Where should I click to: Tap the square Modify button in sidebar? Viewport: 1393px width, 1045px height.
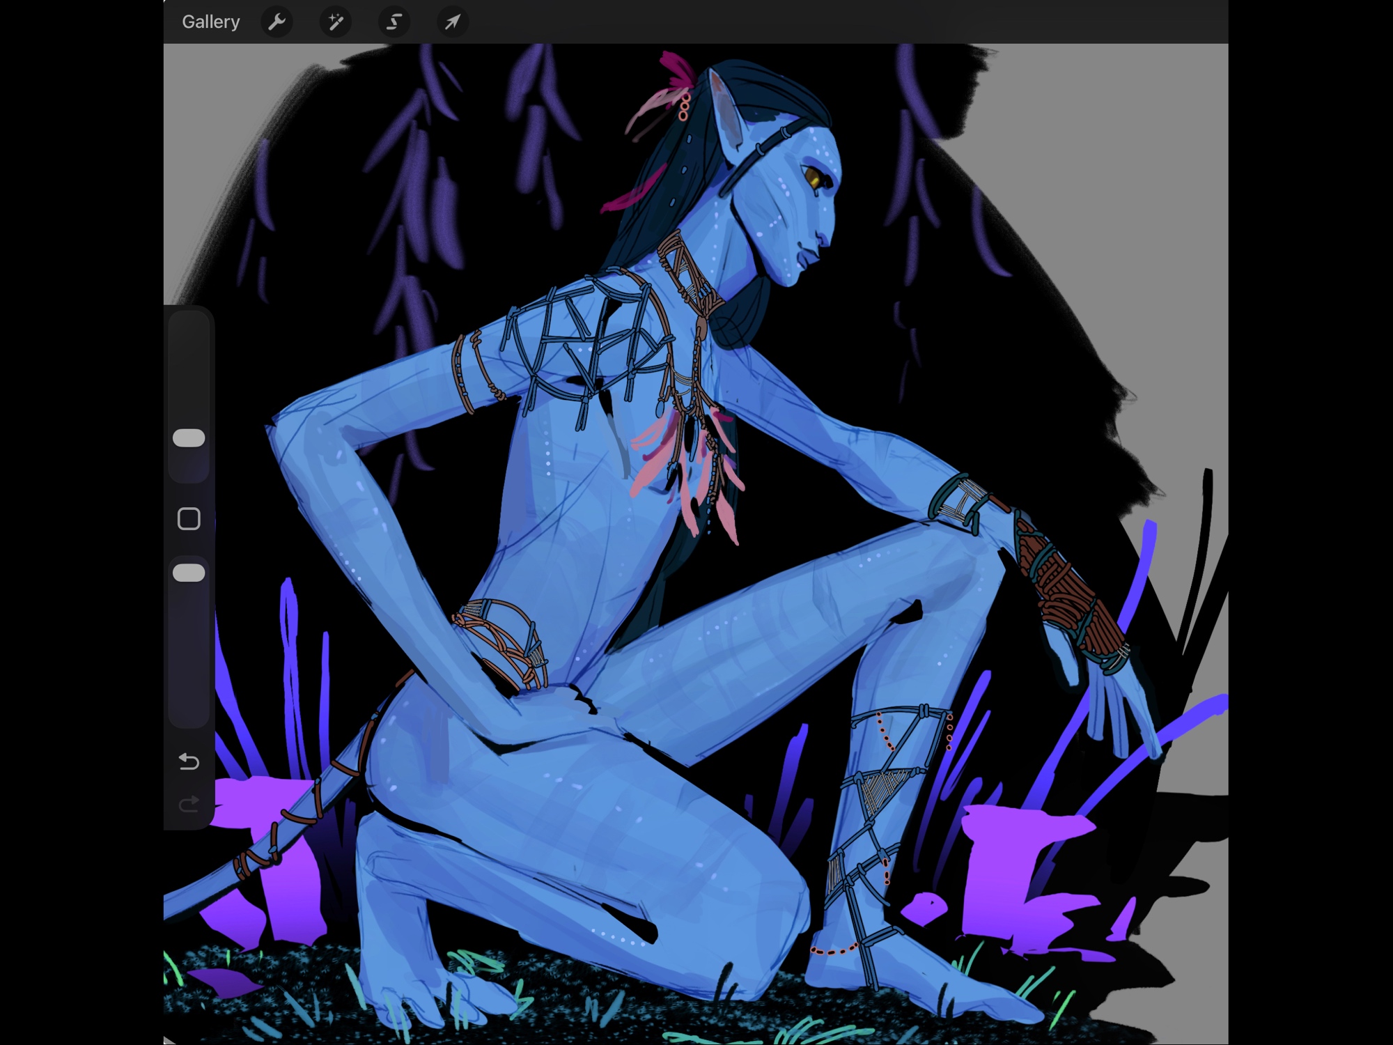pyautogui.click(x=189, y=519)
